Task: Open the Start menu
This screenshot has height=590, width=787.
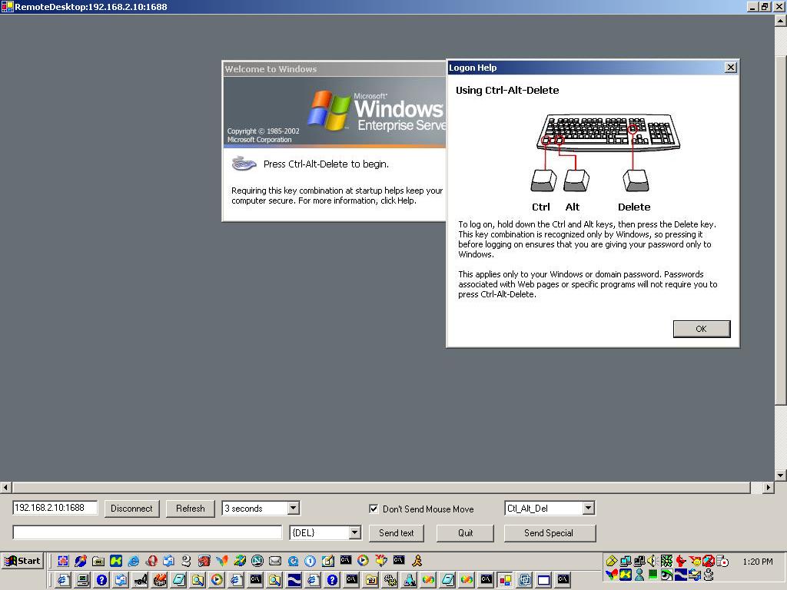Action: point(23,561)
